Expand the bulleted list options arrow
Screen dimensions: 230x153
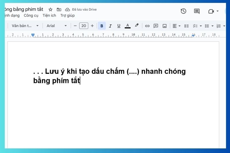tap(212, 26)
